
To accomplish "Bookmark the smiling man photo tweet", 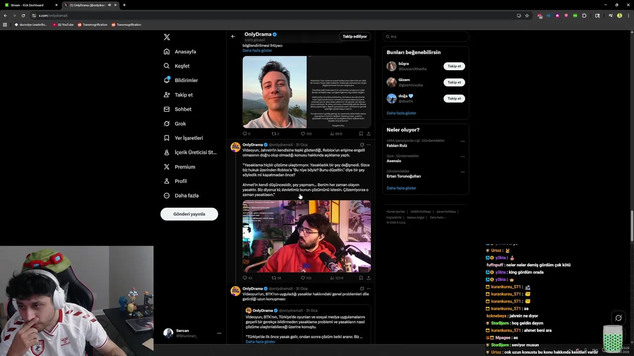I will 361,133.
